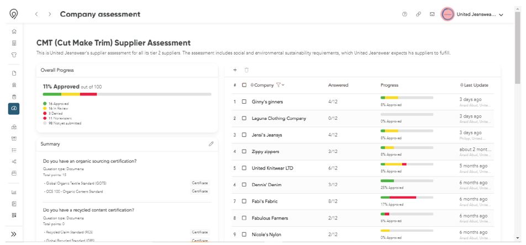
Task: Select the Laguna Clothing Company checkbox
Action: [x=244, y=119]
